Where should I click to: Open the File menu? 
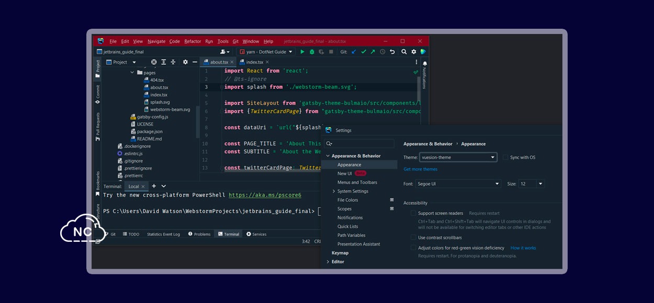pos(113,41)
